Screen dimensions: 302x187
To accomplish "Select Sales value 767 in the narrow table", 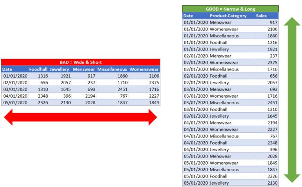I will [273, 136].
